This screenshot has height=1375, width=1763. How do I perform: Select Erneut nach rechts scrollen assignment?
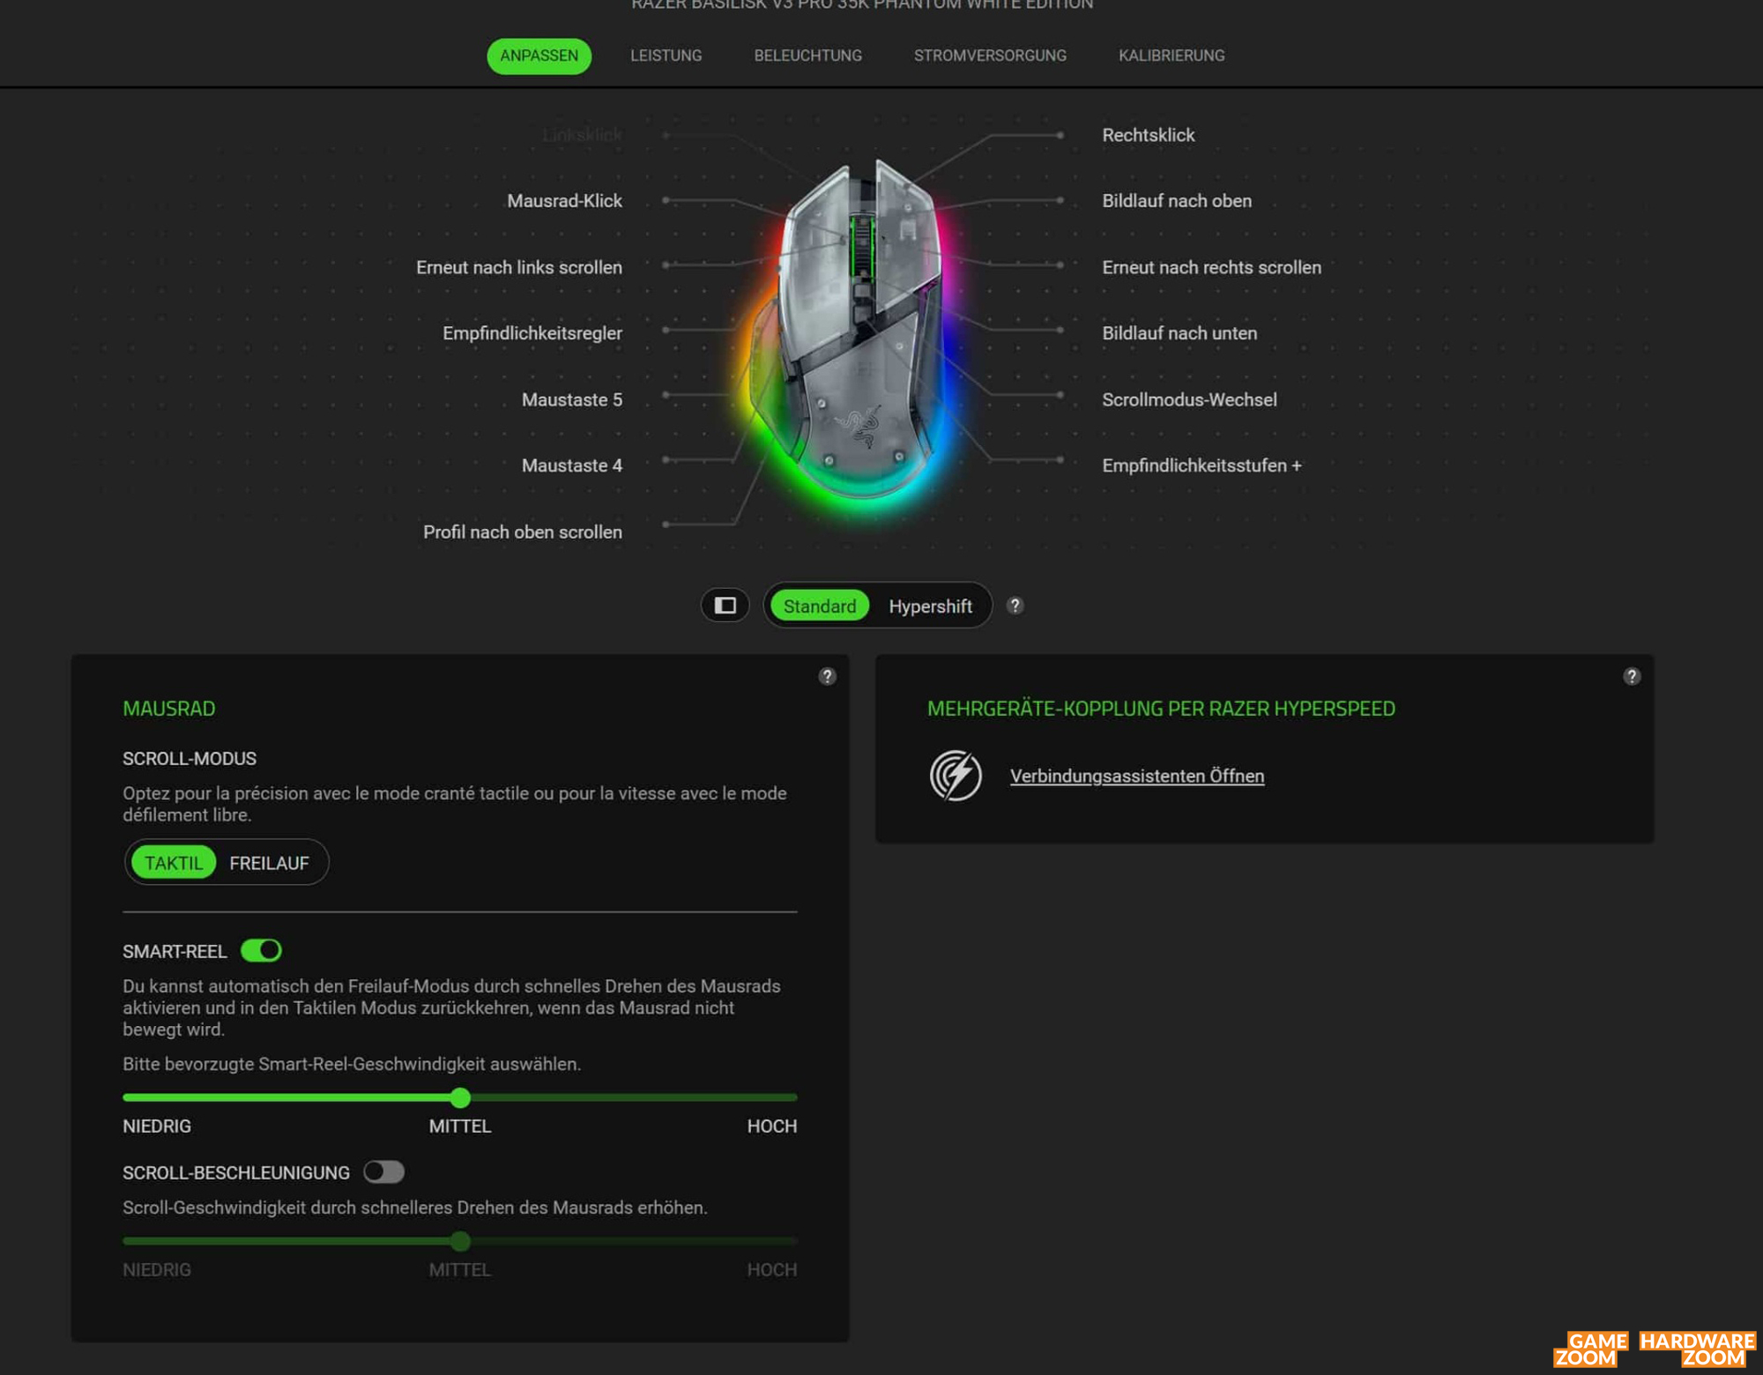tap(1211, 267)
